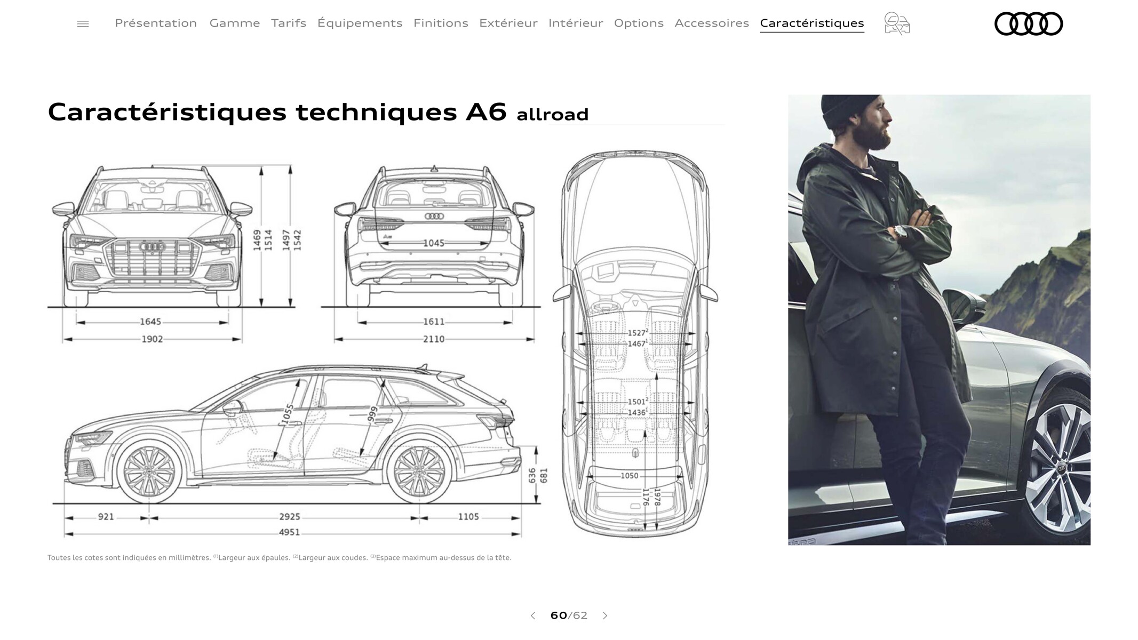Click the total length value 4951

[290, 532]
